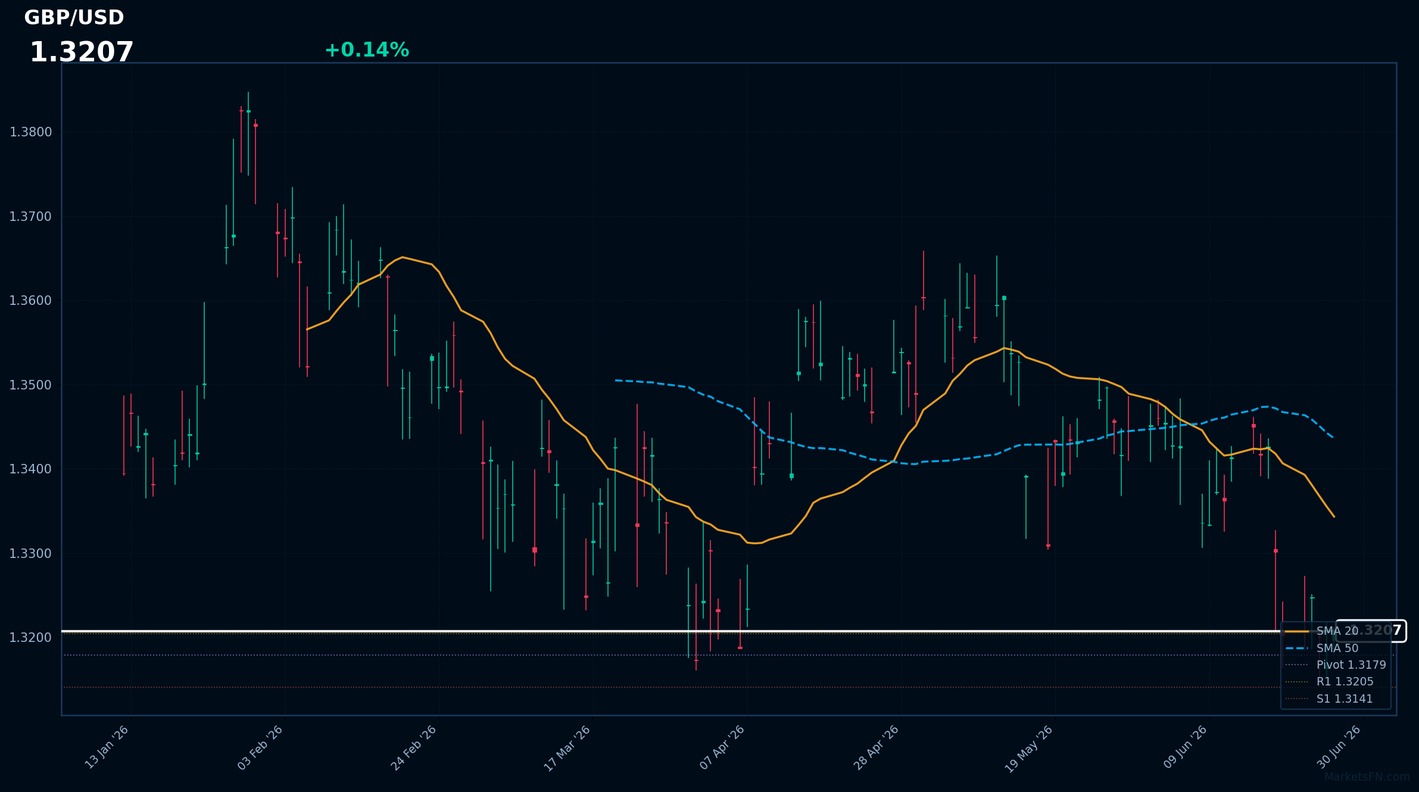Click the 13 Jan '26 date label
The image size is (1419, 792).
tap(107, 747)
